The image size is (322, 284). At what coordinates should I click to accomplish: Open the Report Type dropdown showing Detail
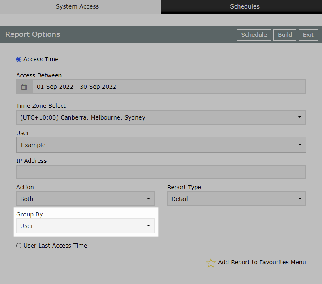(x=237, y=199)
